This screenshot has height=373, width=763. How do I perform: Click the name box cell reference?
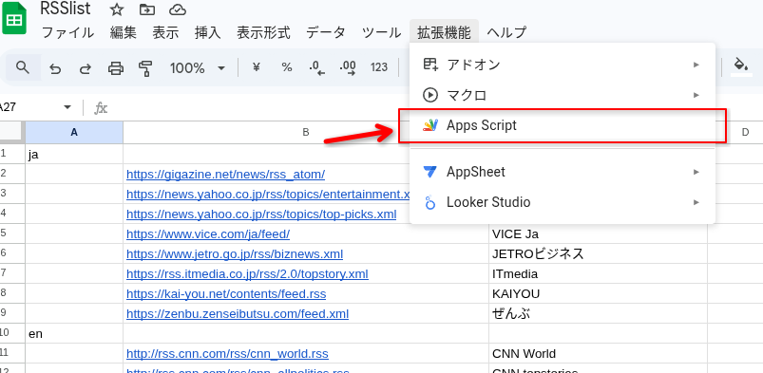pos(9,107)
